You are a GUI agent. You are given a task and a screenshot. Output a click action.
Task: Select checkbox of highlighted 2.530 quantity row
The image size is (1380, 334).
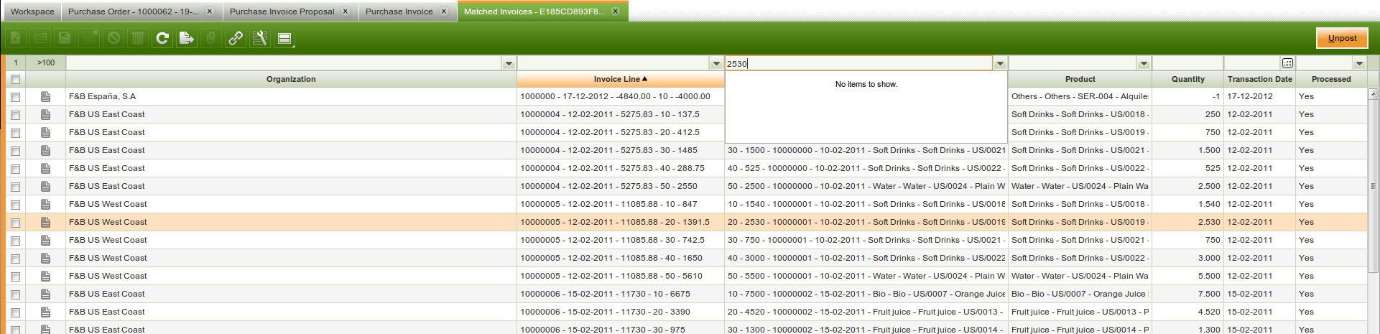15,223
